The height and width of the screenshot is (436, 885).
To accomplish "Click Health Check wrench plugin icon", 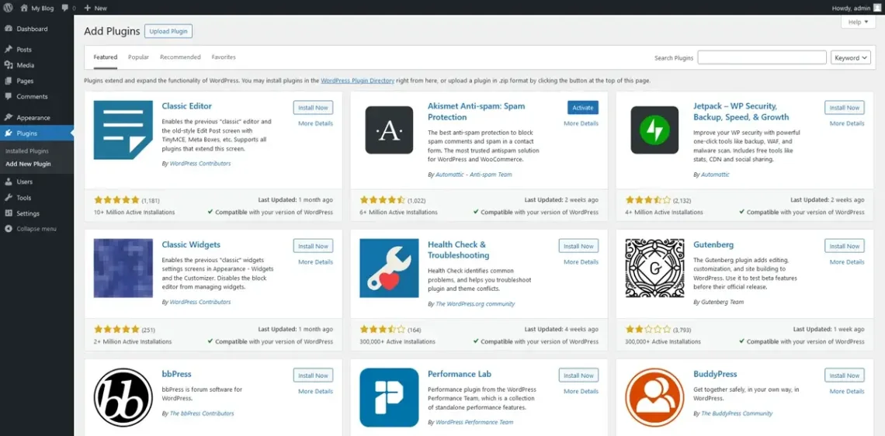I will [389, 268].
